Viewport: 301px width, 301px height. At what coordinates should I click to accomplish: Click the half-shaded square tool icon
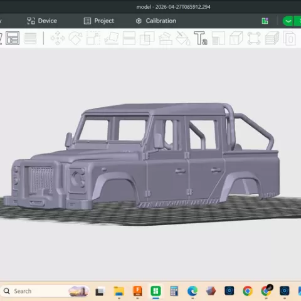(x=218, y=38)
